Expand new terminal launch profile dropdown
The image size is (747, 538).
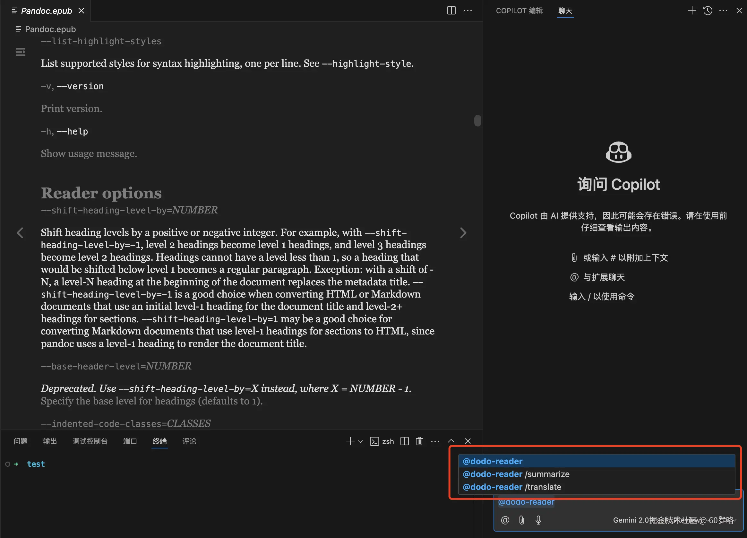pyautogui.click(x=360, y=441)
